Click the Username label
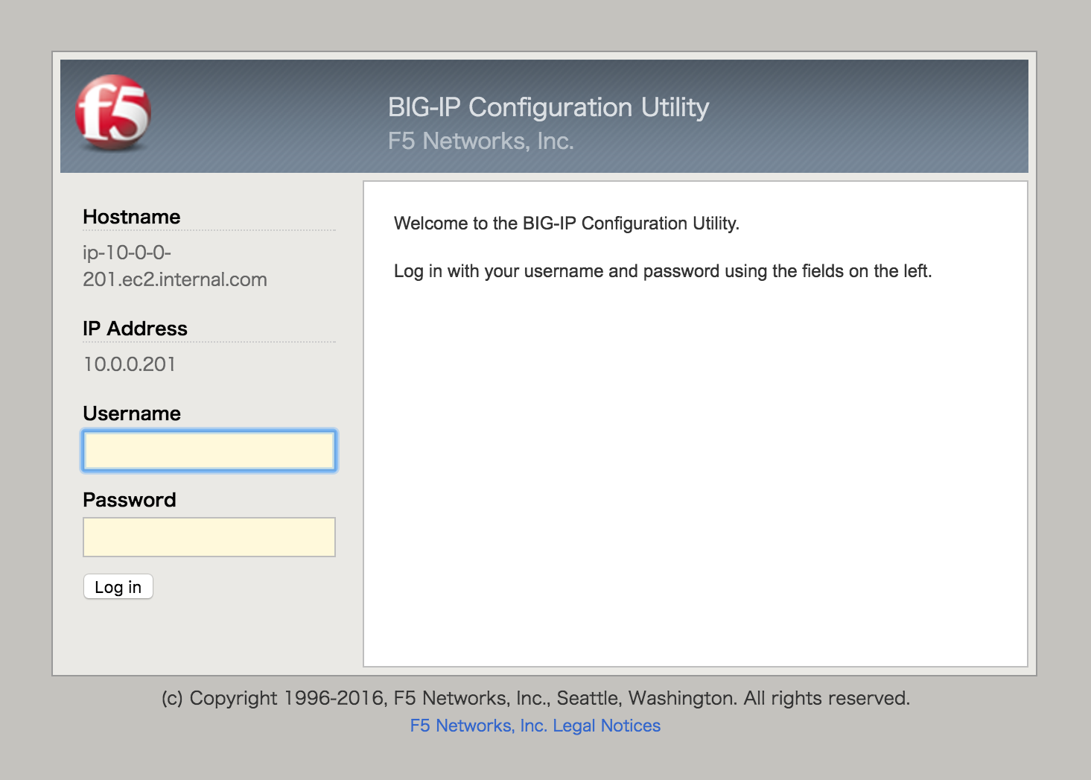The height and width of the screenshot is (780, 1091). point(132,413)
